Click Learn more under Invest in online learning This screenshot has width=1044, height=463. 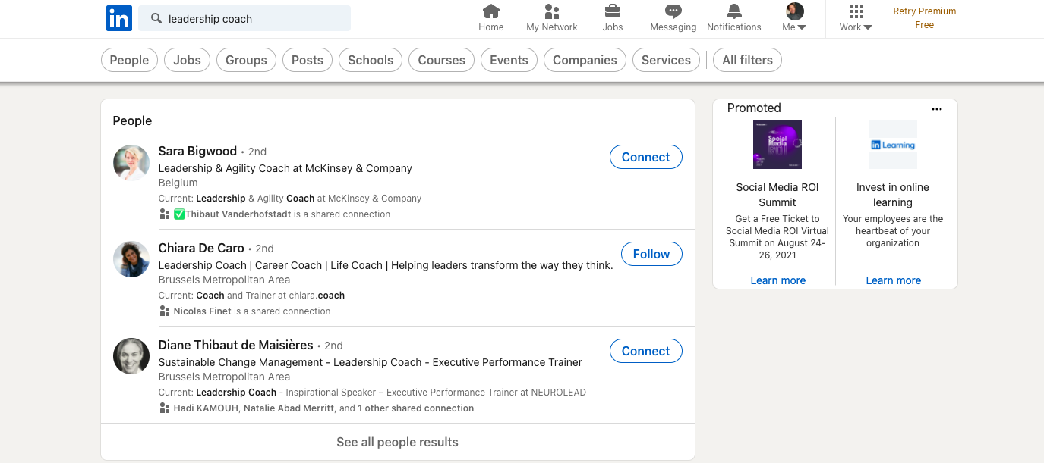[x=893, y=280]
